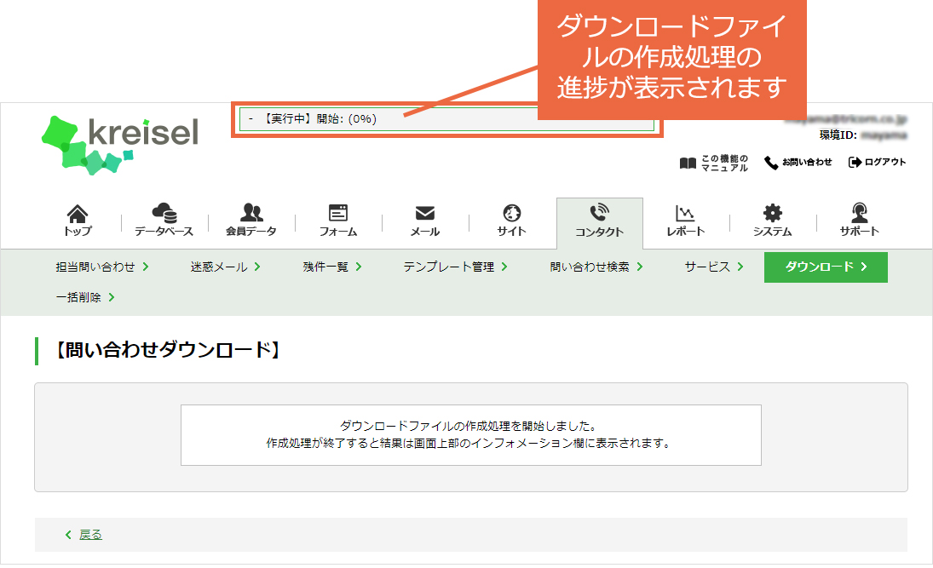Click the 【実行中】開始: (0%) progress info bar
Image resolution: width=933 pixels, height=568 pixels.
tap(446, 119)
